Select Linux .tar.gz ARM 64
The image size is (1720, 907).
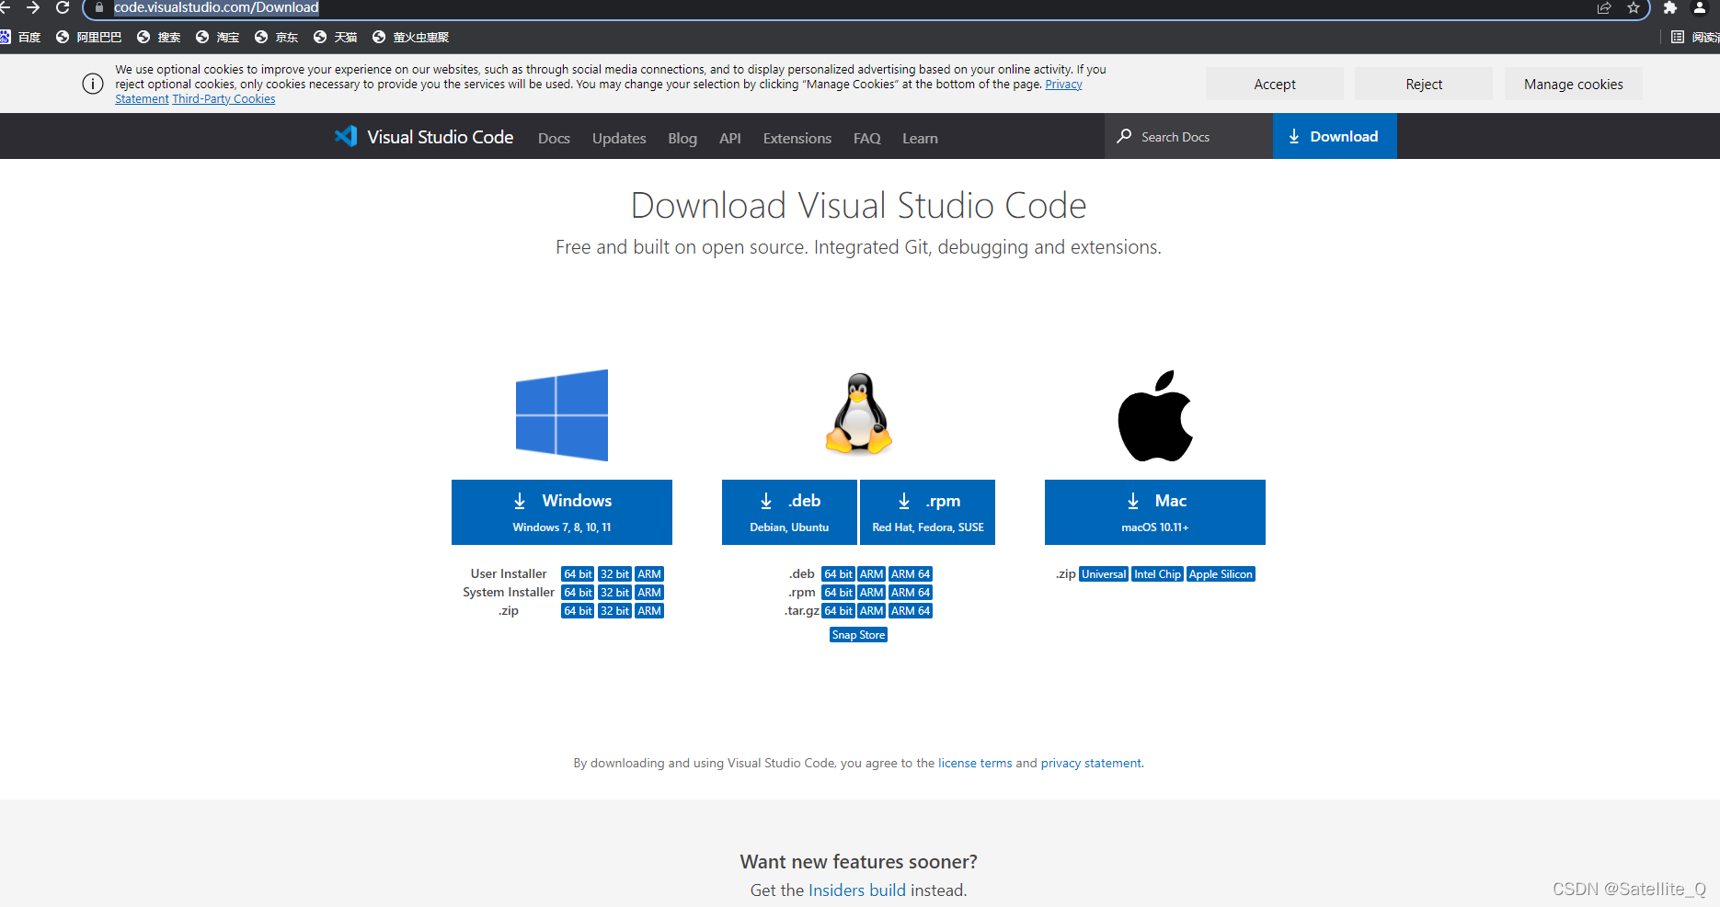pos(911,611)
